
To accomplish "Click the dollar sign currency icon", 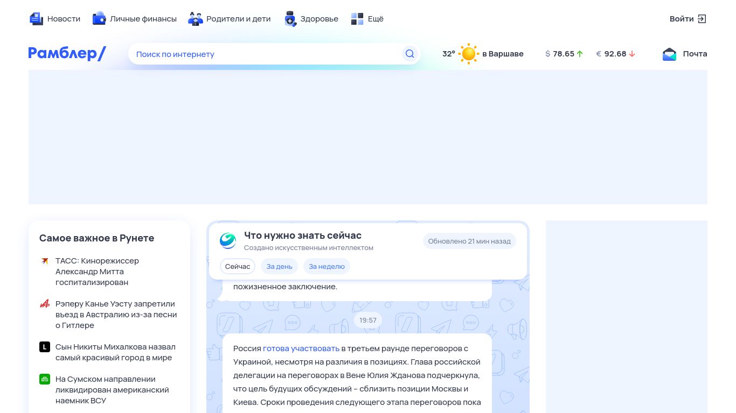I will tap(547, 54).
